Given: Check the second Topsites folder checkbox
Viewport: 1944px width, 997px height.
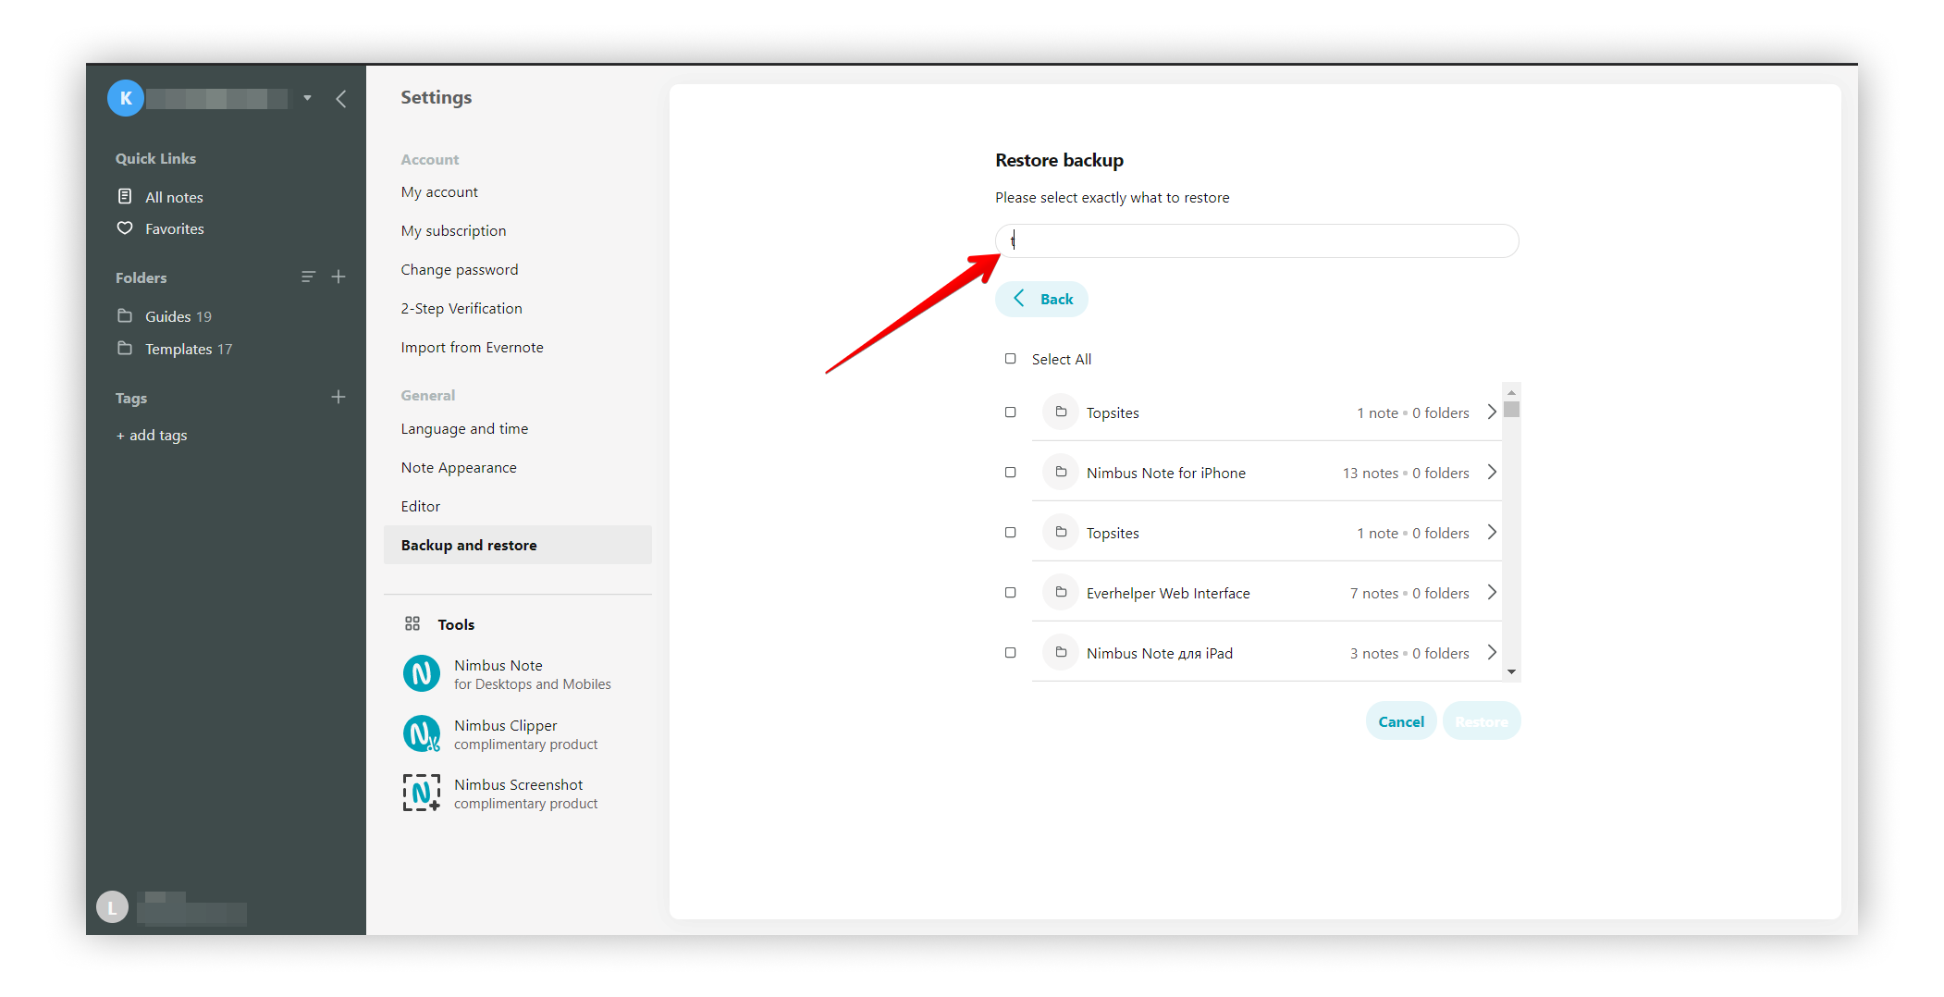Looking at the screenshot, I should 1010,533.
